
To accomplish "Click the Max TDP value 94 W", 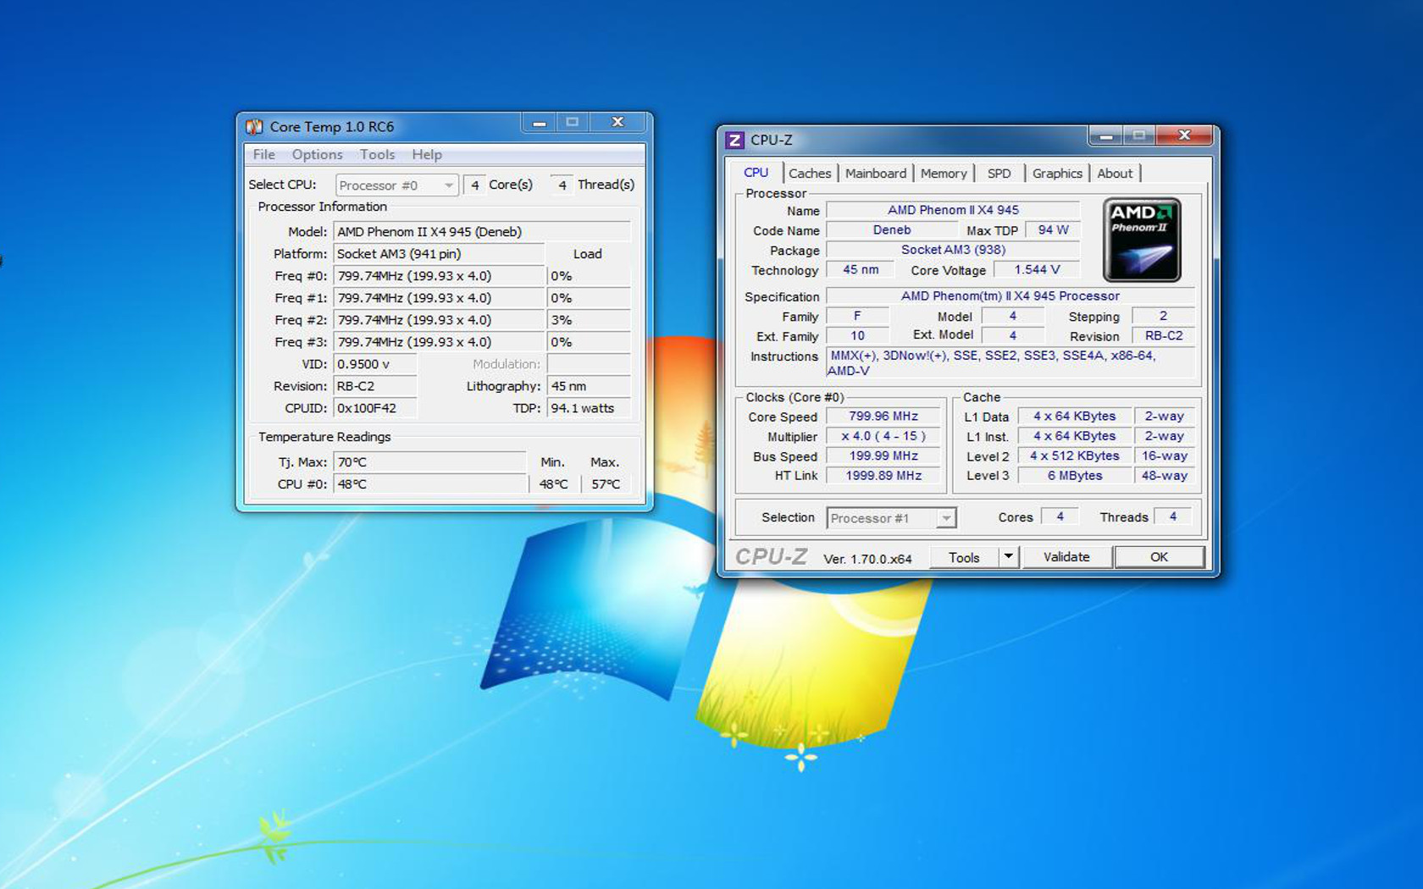I will pos(1053,230).
